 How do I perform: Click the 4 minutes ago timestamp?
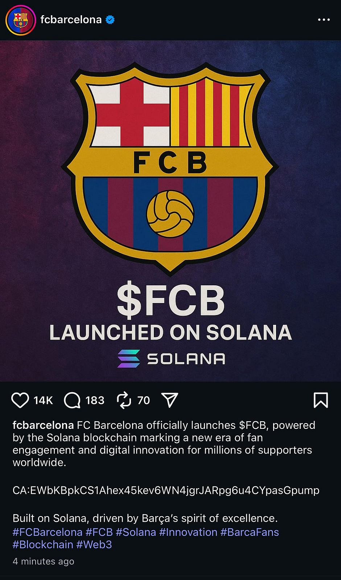[43, 562]
